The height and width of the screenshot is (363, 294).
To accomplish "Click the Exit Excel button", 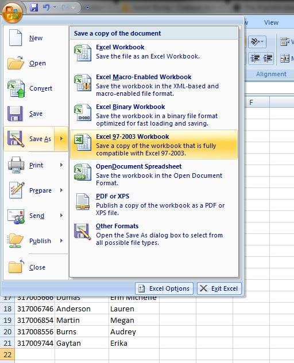I will pyautogui.click(x=219, y=288).
